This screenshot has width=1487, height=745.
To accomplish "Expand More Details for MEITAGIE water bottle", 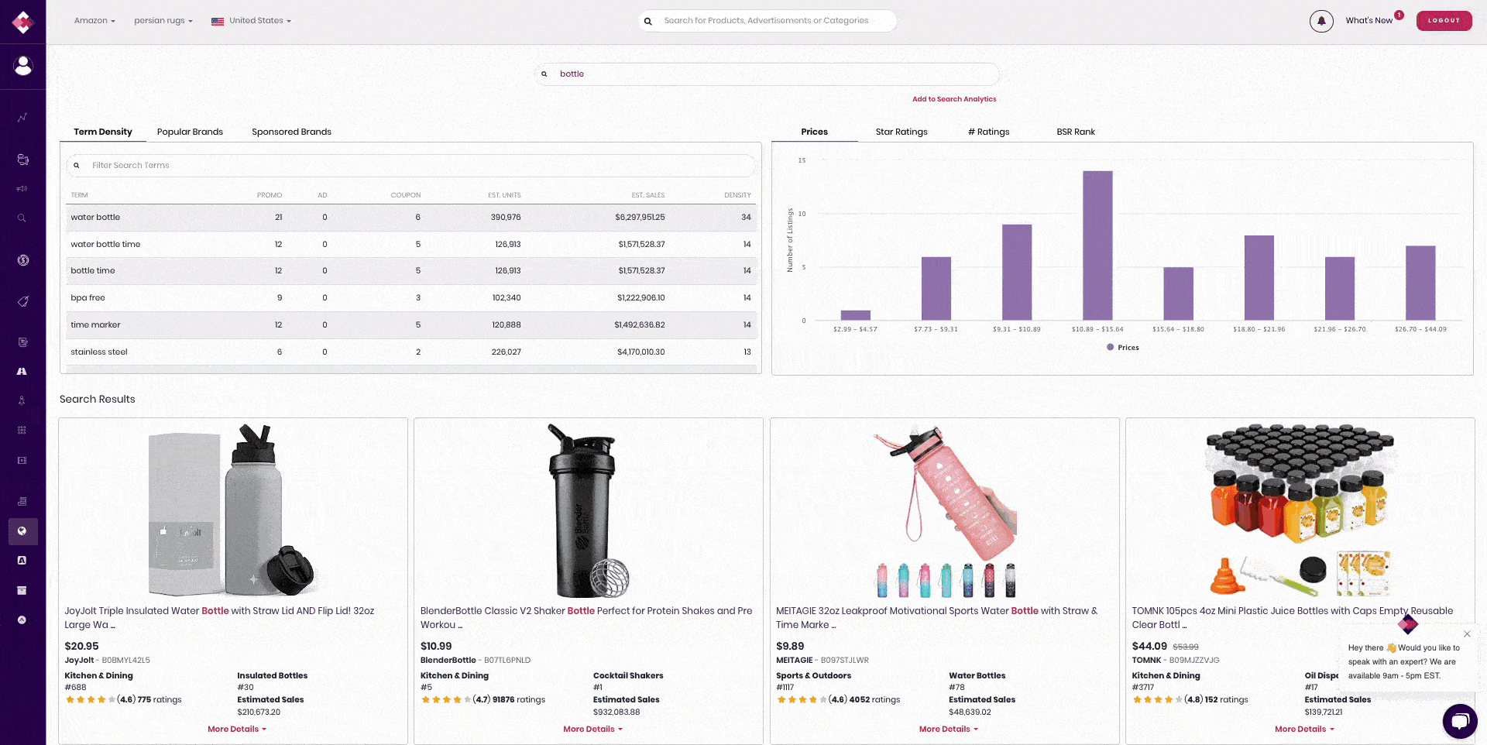I will [949, 729].
